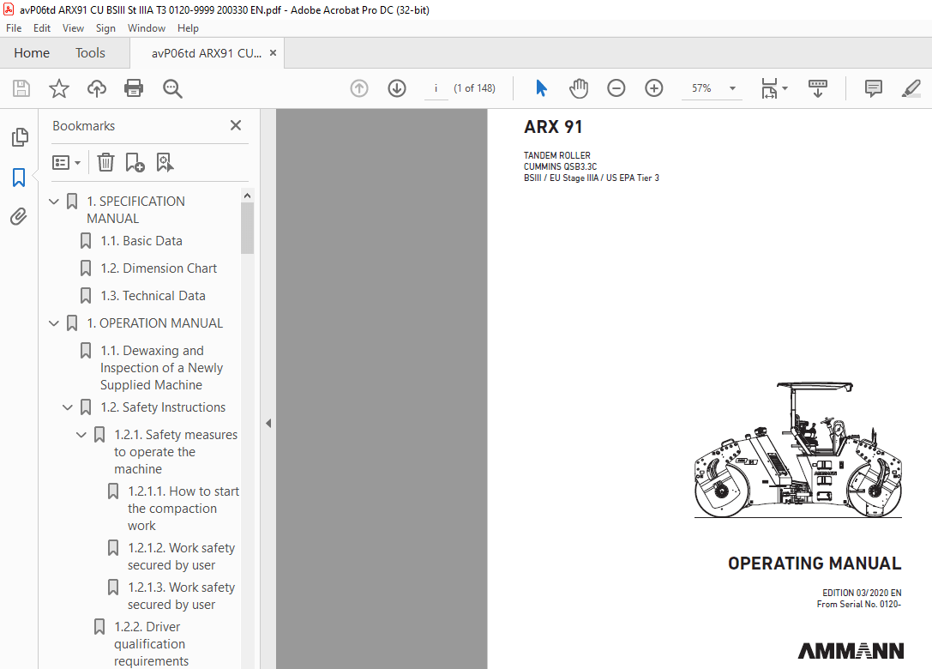This screenshot has height=669, width=932.
Task: Delete the selected bookmark
Action: (105, 162)
